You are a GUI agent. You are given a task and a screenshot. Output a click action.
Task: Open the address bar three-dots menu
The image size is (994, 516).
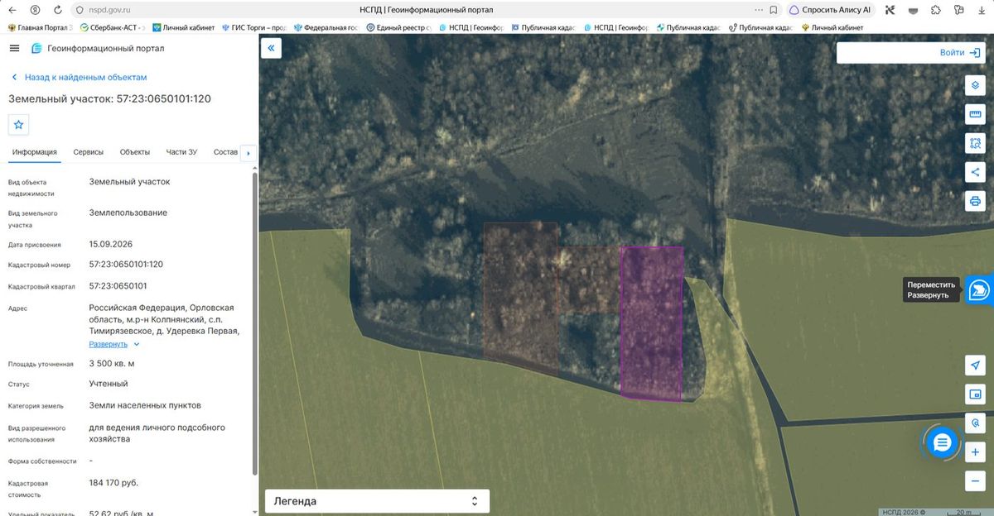tap(760, 10)
